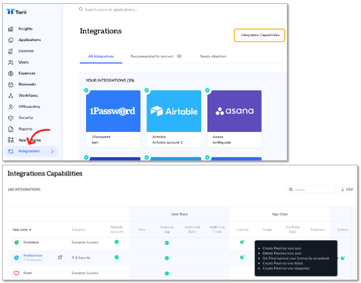Click the '160 INTEGRATIONS' count label
This screenshot has height=283, width=361.
pyautogui.click(x=24, y=189)
